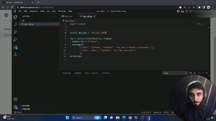Viewport: 216px width, 121px height.
Task: Open the Explorer view in activity bar
Action: pos(16,17)
